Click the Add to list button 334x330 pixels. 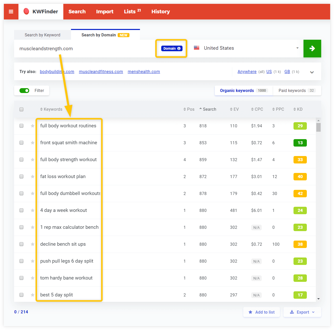click(261, 312)
